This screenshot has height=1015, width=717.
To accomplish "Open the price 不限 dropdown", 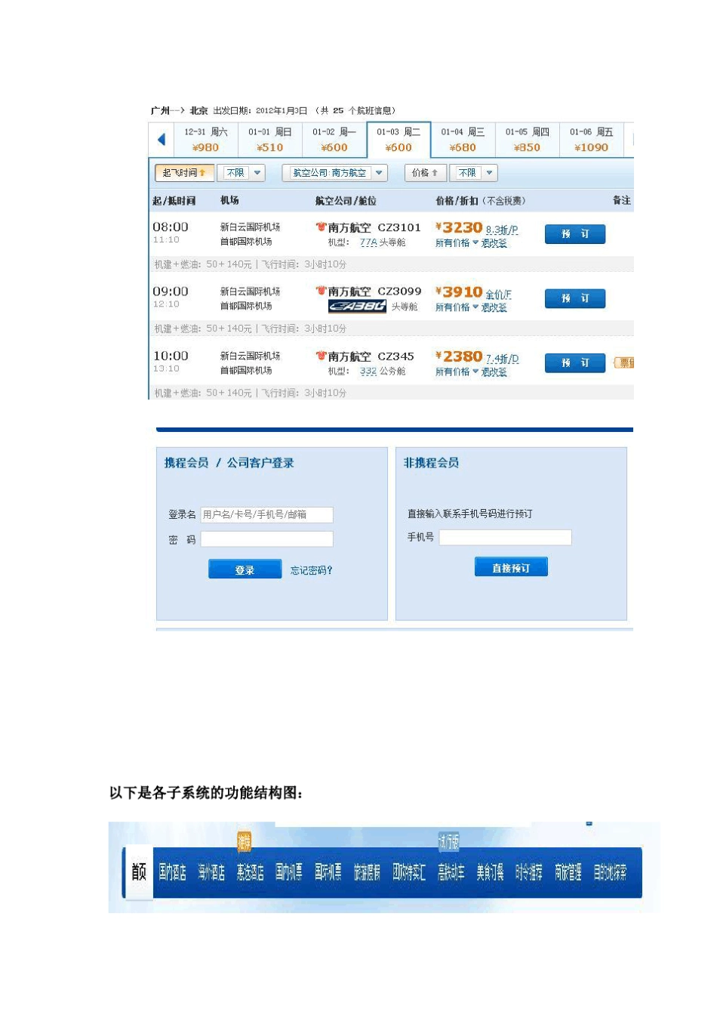I will click(x=473, y=173).
